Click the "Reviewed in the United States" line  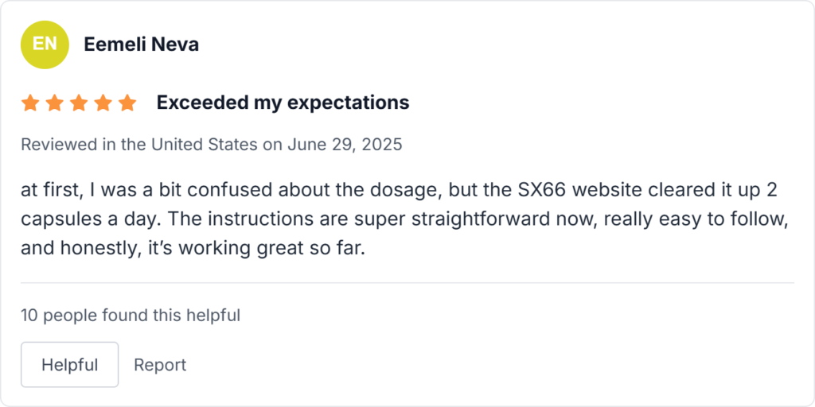point(138,145)
